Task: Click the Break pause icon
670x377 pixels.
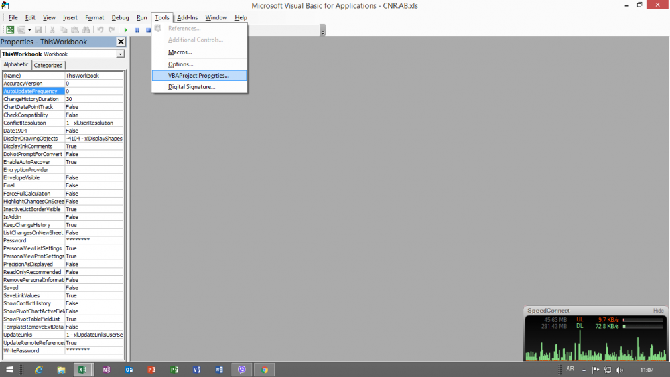Action: (137, 30)
